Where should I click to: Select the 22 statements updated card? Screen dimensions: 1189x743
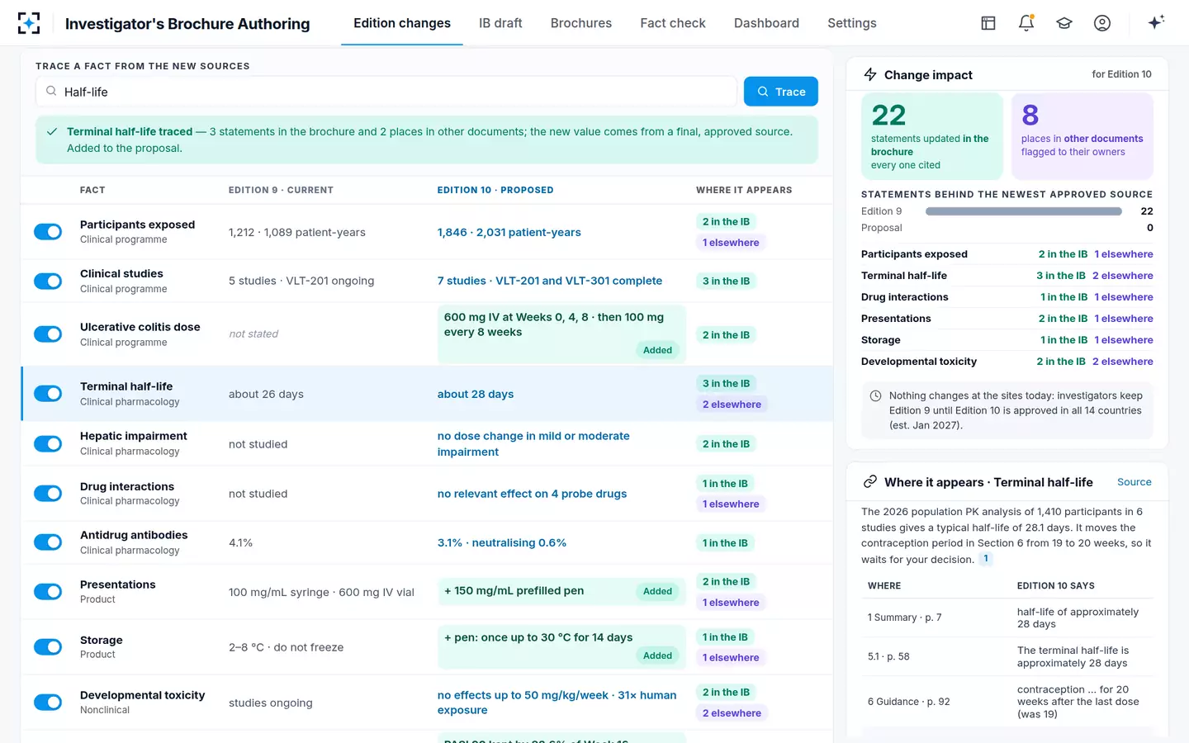(x=932, y=135)
